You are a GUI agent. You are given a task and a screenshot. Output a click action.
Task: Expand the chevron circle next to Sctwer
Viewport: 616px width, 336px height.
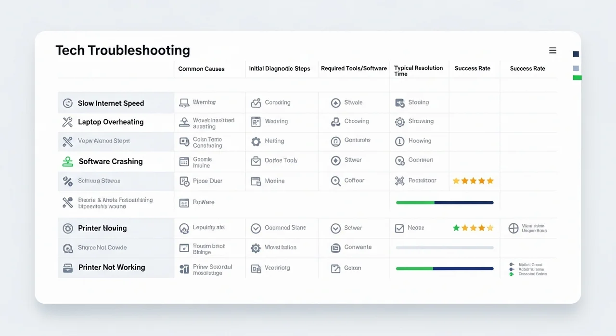click(x=336, y=228)
